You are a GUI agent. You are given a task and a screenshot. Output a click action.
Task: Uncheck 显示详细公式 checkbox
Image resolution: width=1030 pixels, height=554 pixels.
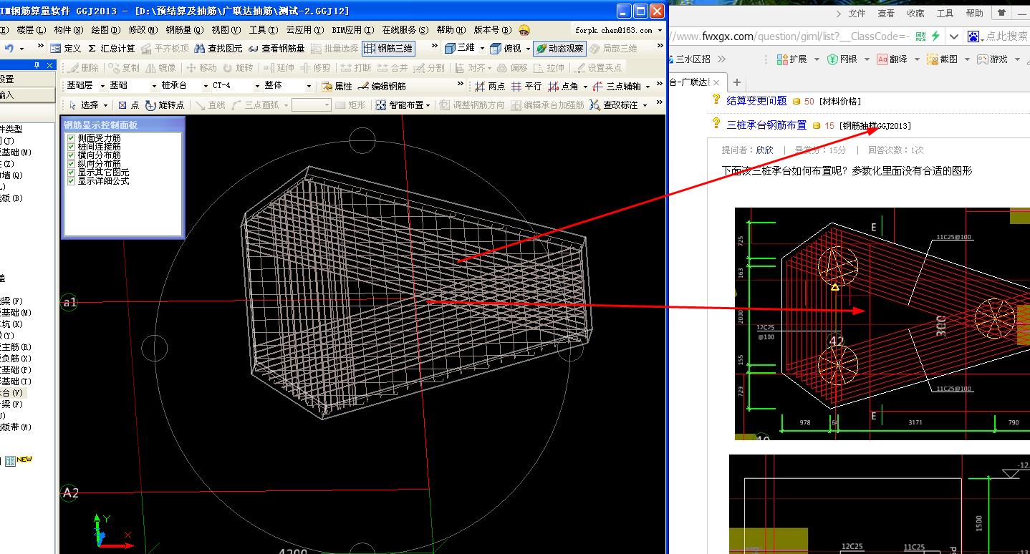(71, 181)
